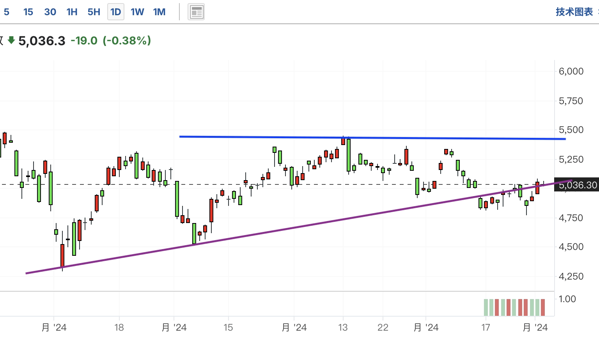Click the 4,500 price axis label

pos(571,247)
